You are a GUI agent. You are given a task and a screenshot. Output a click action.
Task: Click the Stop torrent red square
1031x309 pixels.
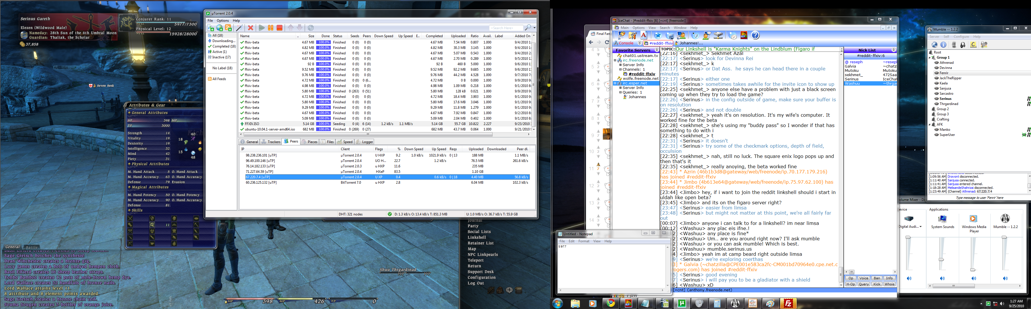click(280, 27)
